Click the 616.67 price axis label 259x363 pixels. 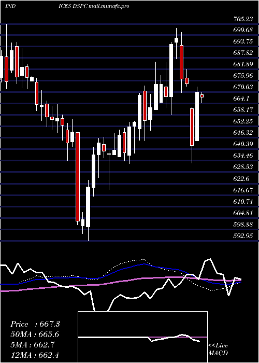[243, 190]
